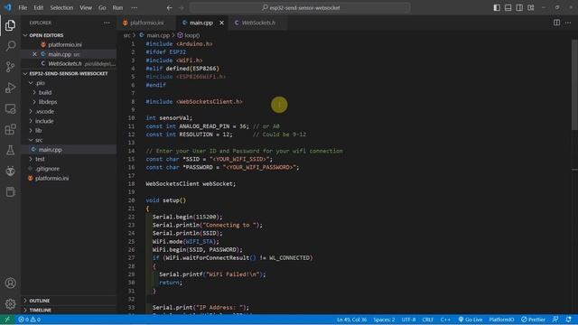Toggle secondary side bar layout icon
578x325 pixels.
tap(519, 8)
